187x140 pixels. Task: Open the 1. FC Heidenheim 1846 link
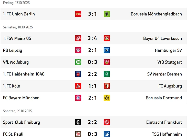[x=24, y=74]
